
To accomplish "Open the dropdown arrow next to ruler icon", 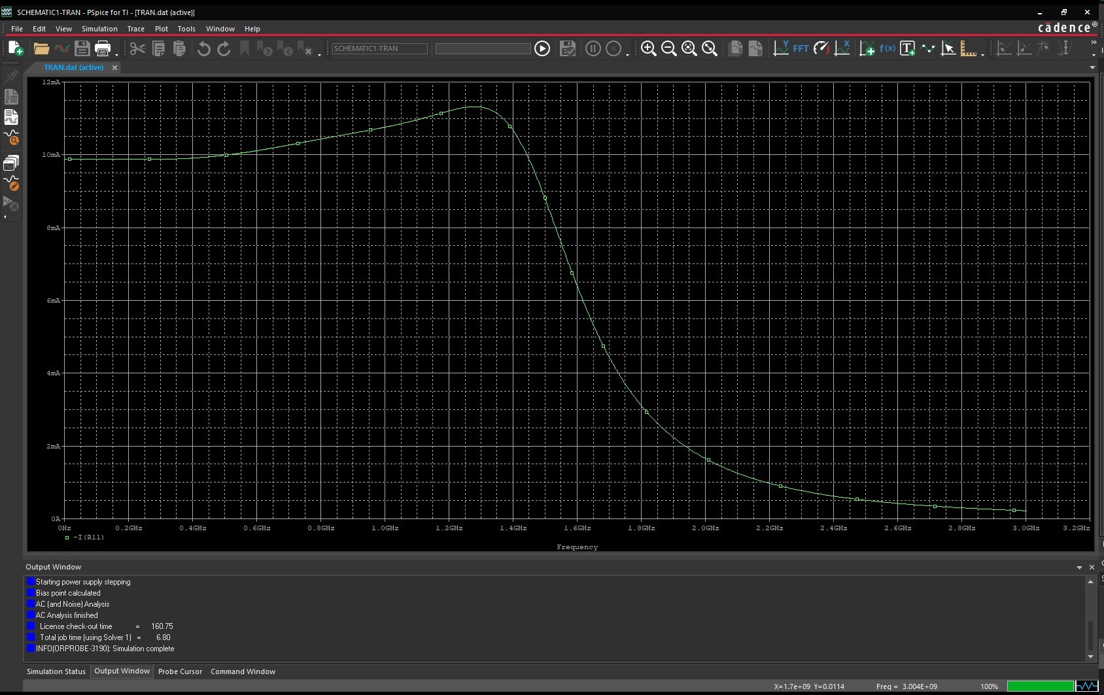I will pos(982,54).
